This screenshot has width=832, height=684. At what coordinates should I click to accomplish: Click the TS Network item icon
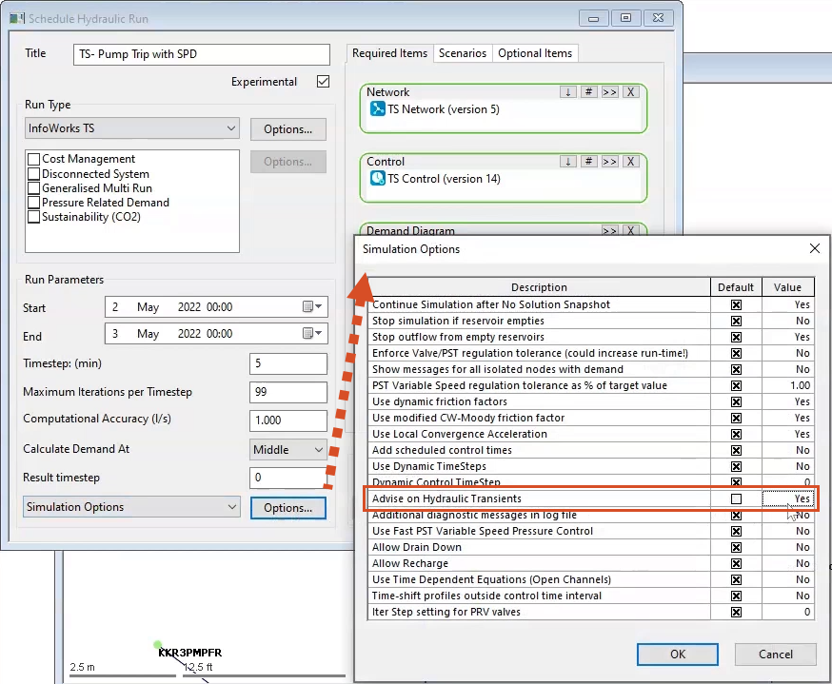[377, 109]
